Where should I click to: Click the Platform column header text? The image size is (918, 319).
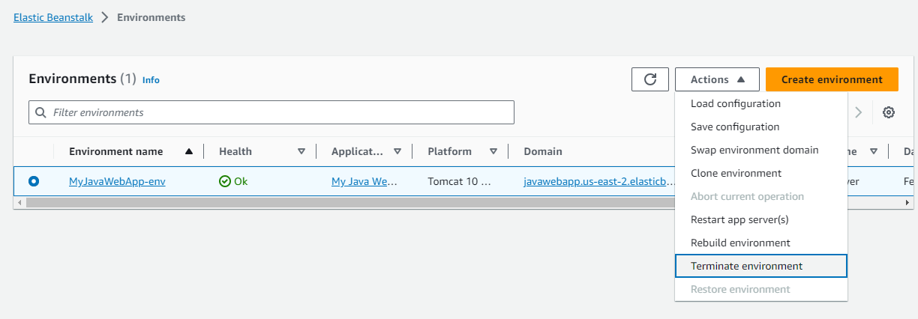pyautogui.click(x=450, y=151)
